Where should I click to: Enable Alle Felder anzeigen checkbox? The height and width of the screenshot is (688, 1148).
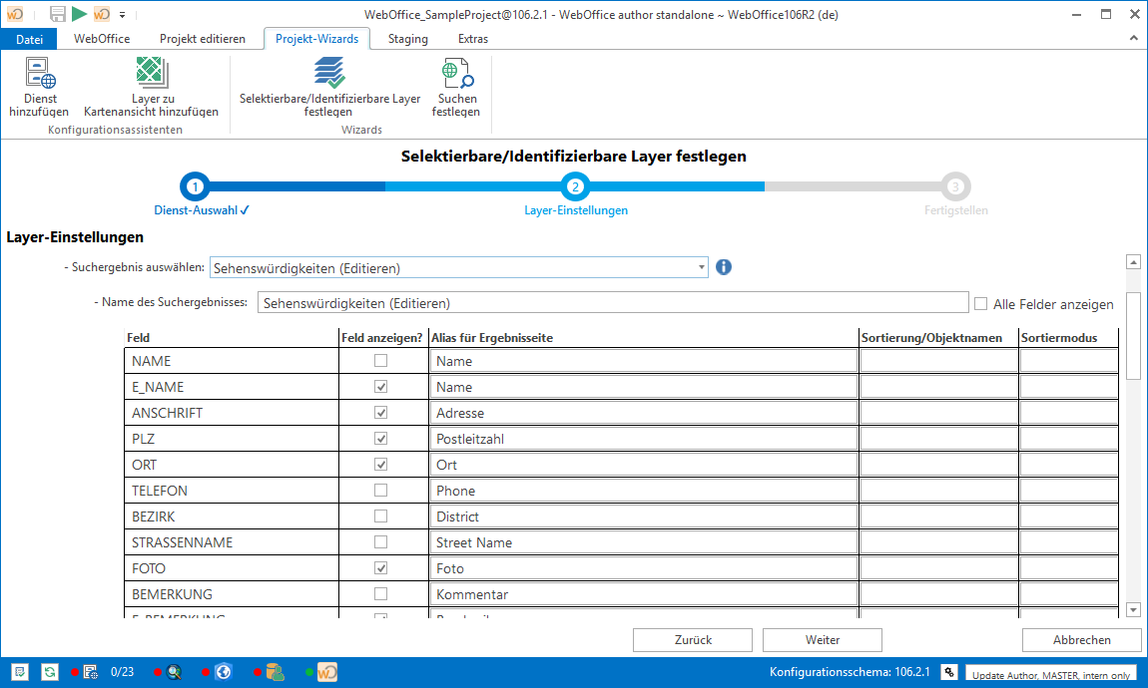[x=980, y=304]
